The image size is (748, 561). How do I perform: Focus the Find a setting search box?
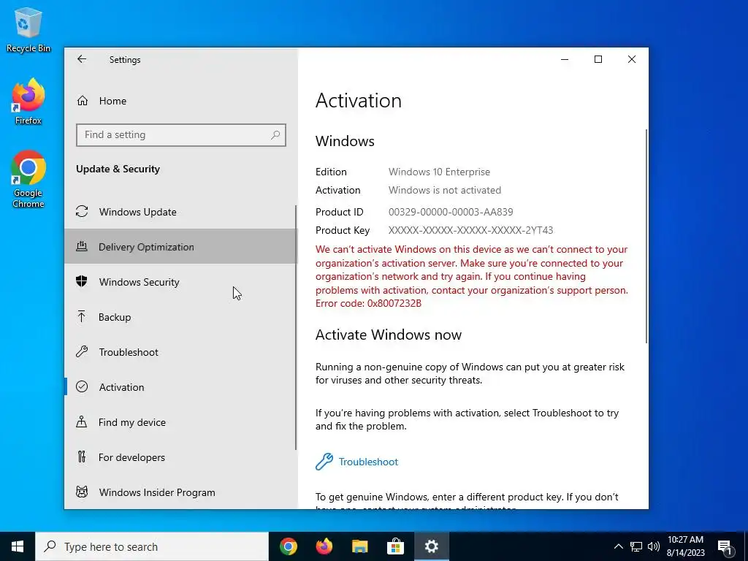point(181,135)
